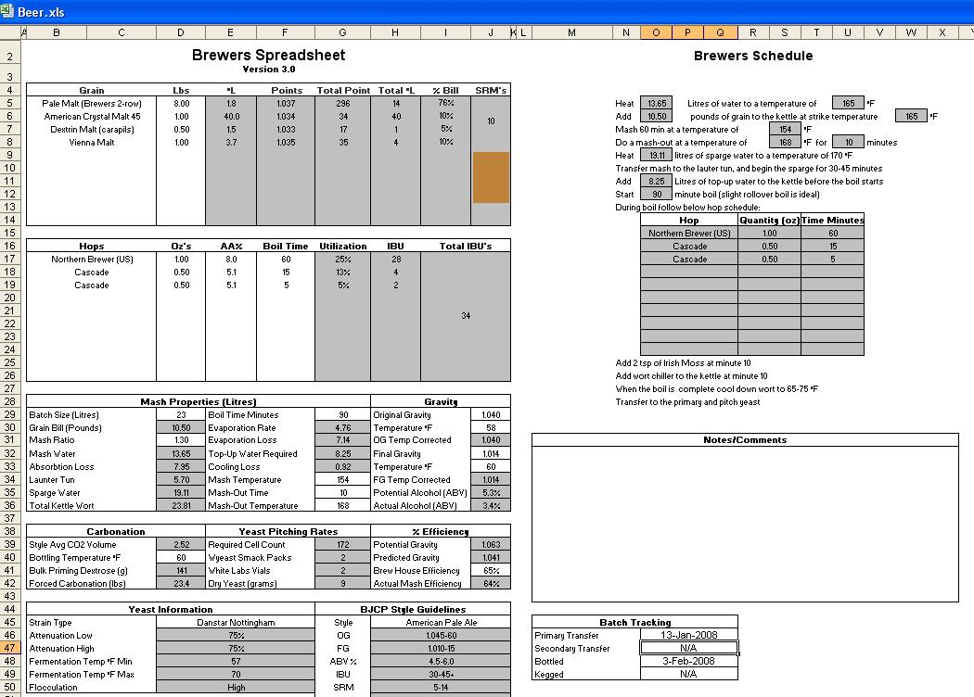Select Pale Malt Lbs value 8.00
This screenshot has width=974, height=697.
(181, 103)
